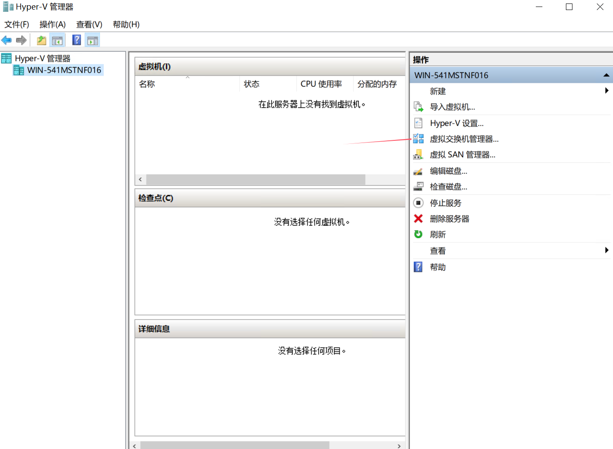Click the virtual machines list horizontal scrollbar thumb
This screenshot has width=613, height=449.
[x=255, y=180]
